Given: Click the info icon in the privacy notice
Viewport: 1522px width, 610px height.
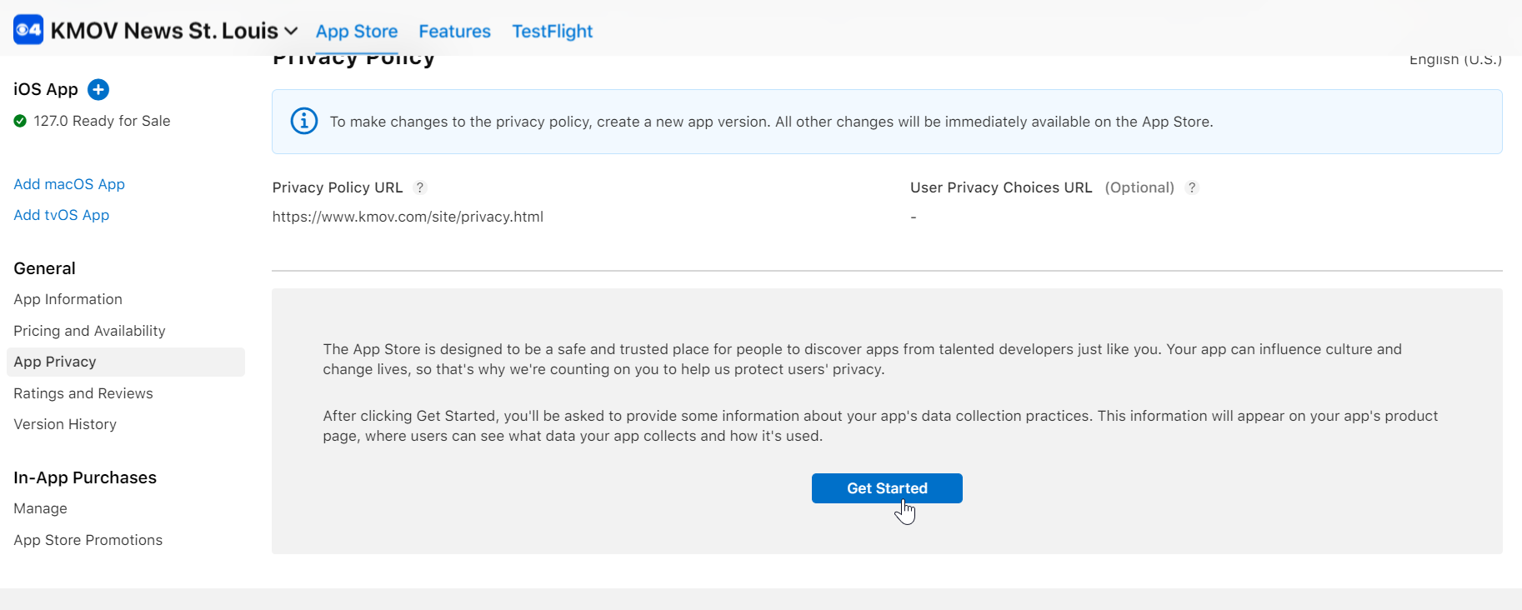Looking at the screenshot, I should pos(304,121).
